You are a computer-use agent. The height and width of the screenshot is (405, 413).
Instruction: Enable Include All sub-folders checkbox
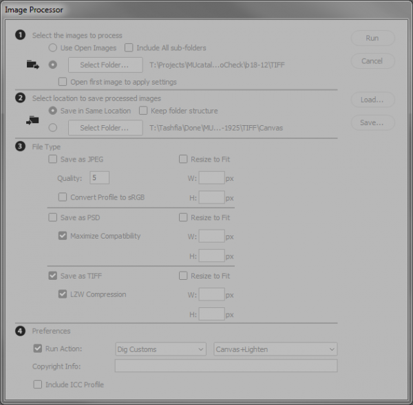click(129, 48)
